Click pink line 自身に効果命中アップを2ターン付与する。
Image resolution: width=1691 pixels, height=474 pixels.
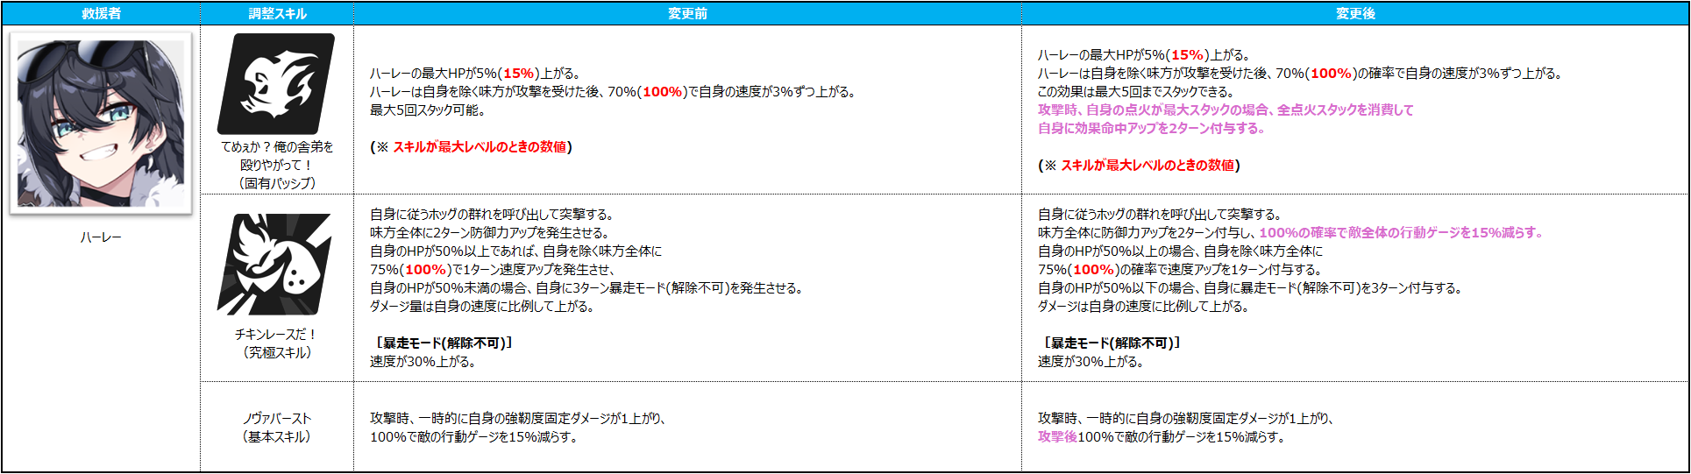point(1152,128)
